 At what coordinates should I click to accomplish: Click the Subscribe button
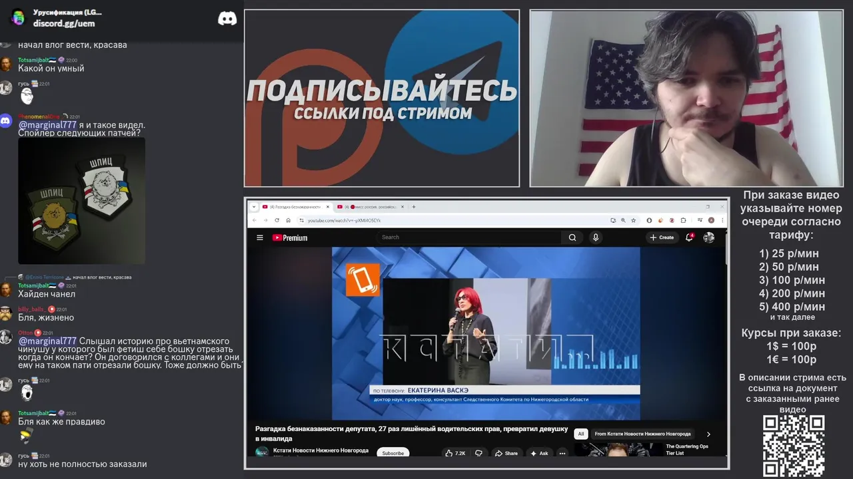tap(393, 453)
